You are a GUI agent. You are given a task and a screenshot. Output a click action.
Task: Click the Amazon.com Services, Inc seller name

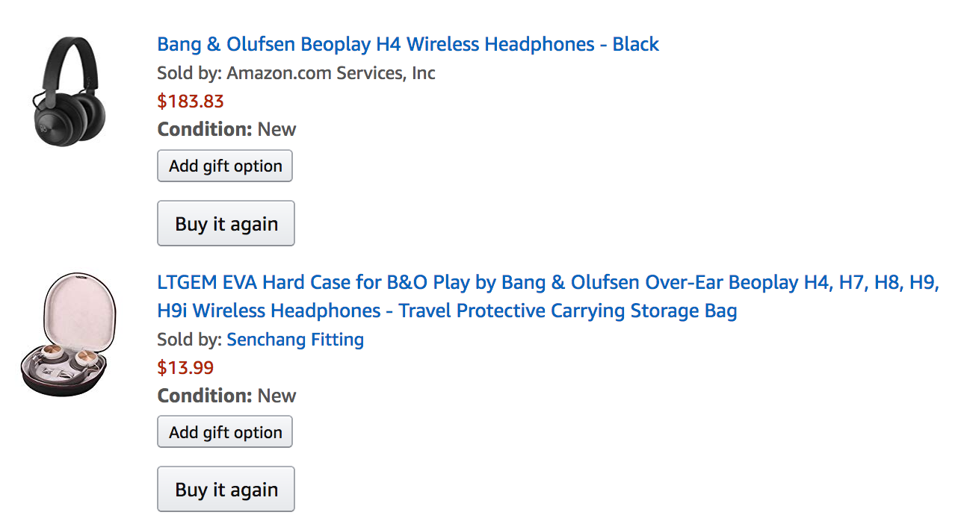(x=331, y=73)
